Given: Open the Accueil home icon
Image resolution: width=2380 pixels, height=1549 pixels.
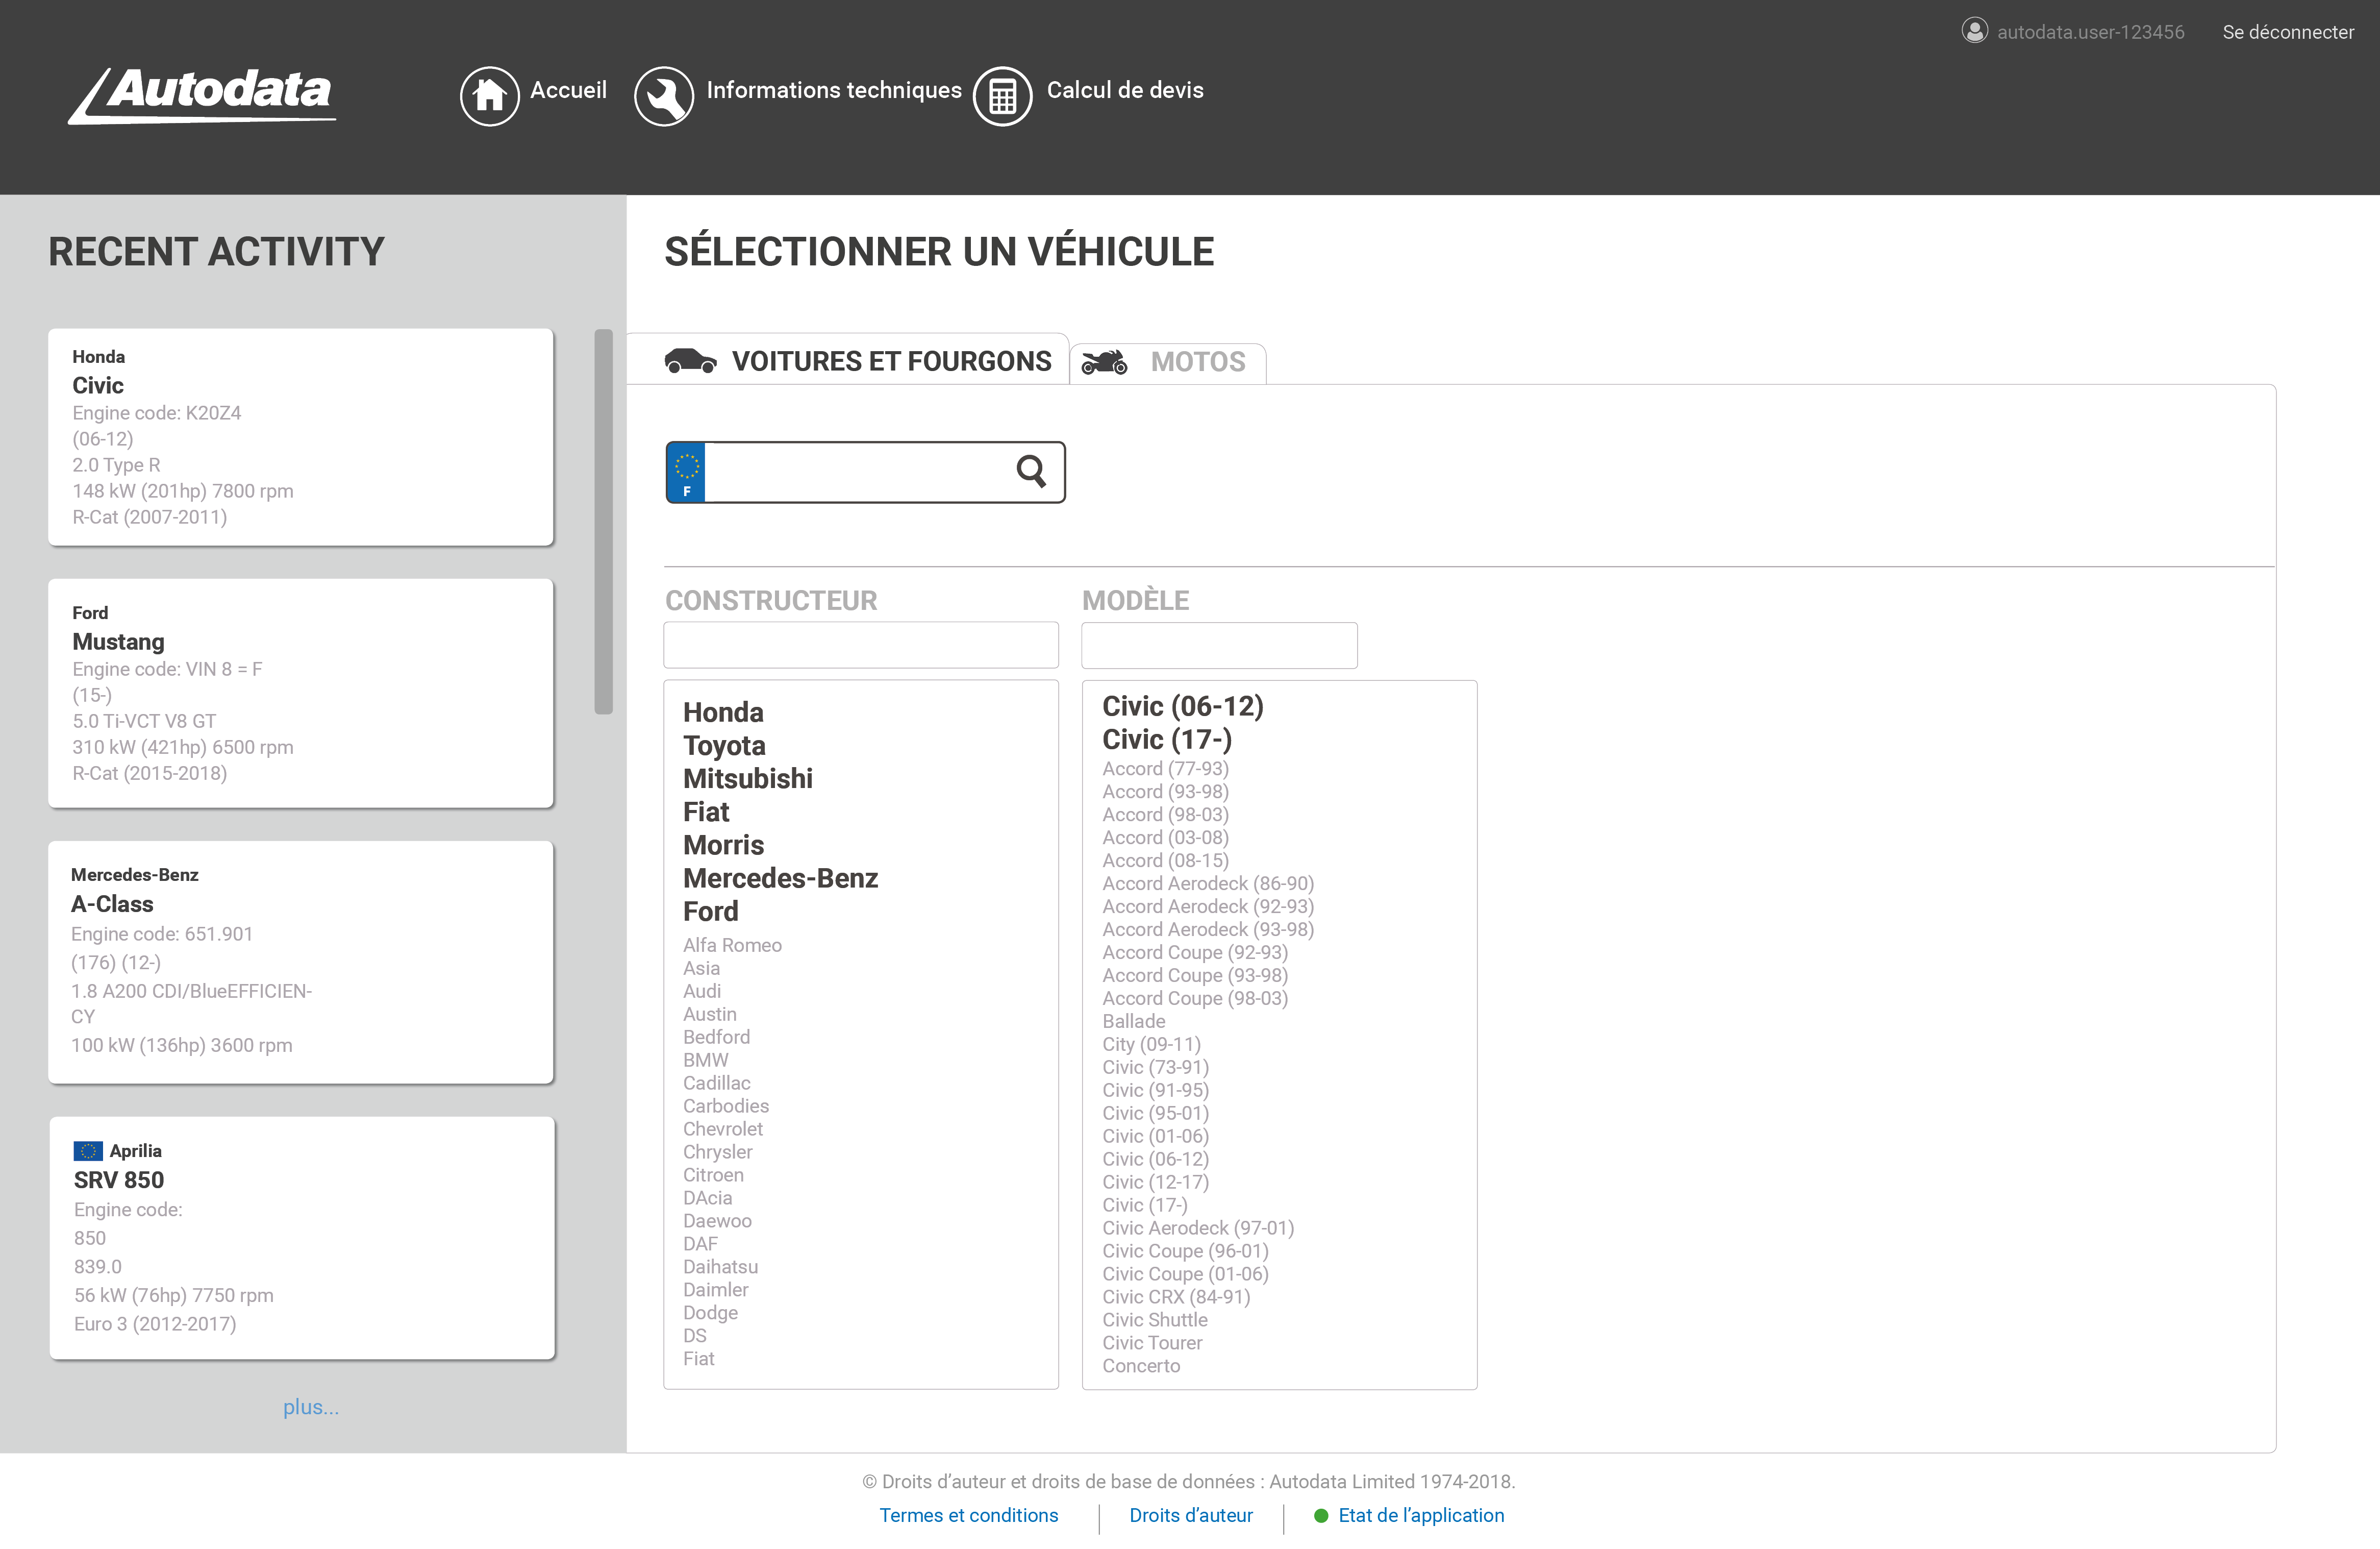Looking at the screenshot, I should click(x=490, y=95).
